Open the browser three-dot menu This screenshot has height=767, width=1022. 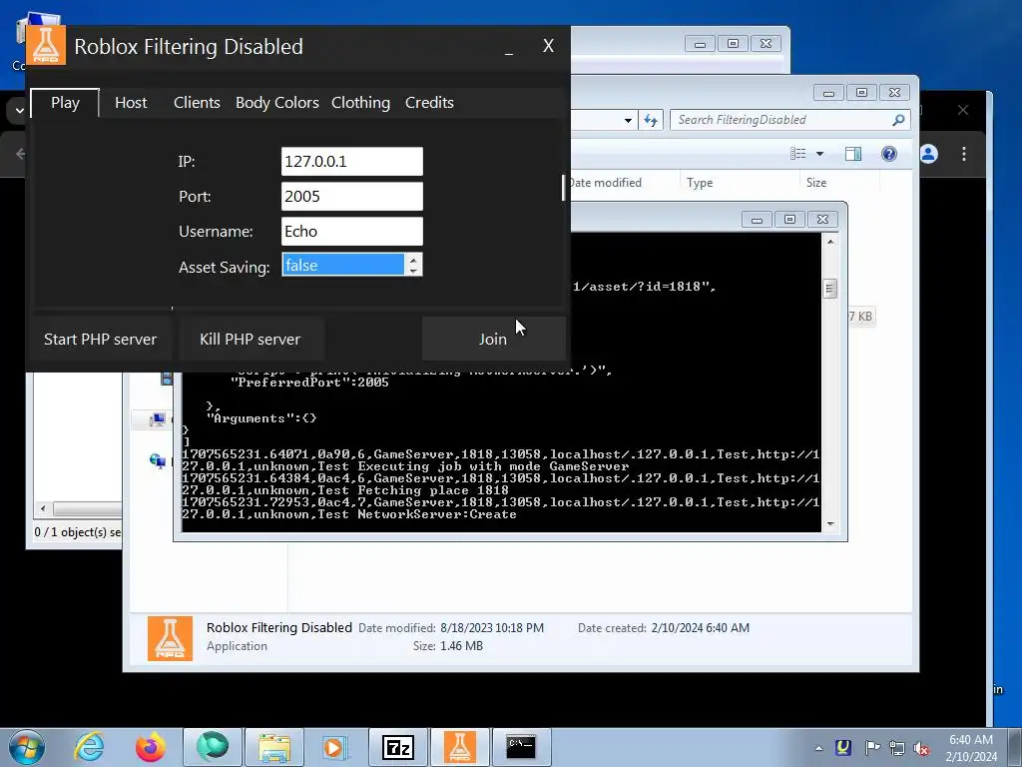[964, 154]
